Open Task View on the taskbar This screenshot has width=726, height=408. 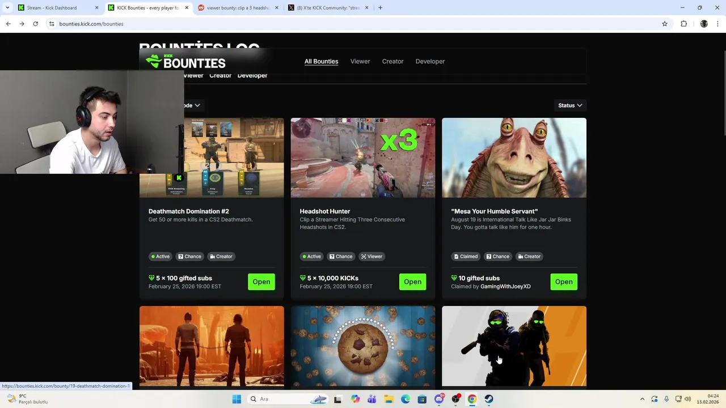pos(338,399)
